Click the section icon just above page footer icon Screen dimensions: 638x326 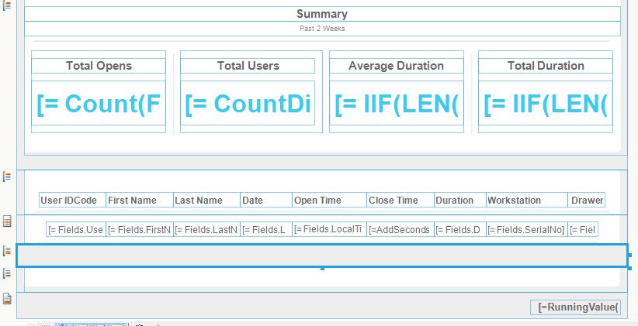click(x=7, y=273)
